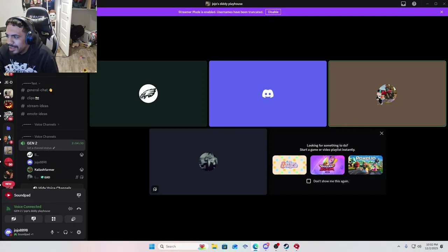Click the NEW unread indicator pill
Viewport: 448px width, 252px height.
[8, 184]
